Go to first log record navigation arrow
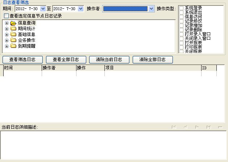Image resolution: width=228 pixels, height=162 pixels. click(174, 127)
